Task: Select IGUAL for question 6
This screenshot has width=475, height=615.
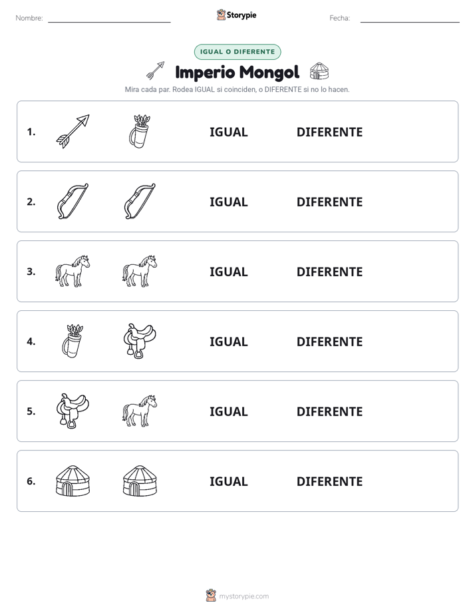Action: click(228, 481)
